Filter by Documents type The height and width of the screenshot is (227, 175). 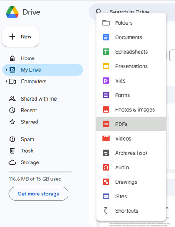131,37
